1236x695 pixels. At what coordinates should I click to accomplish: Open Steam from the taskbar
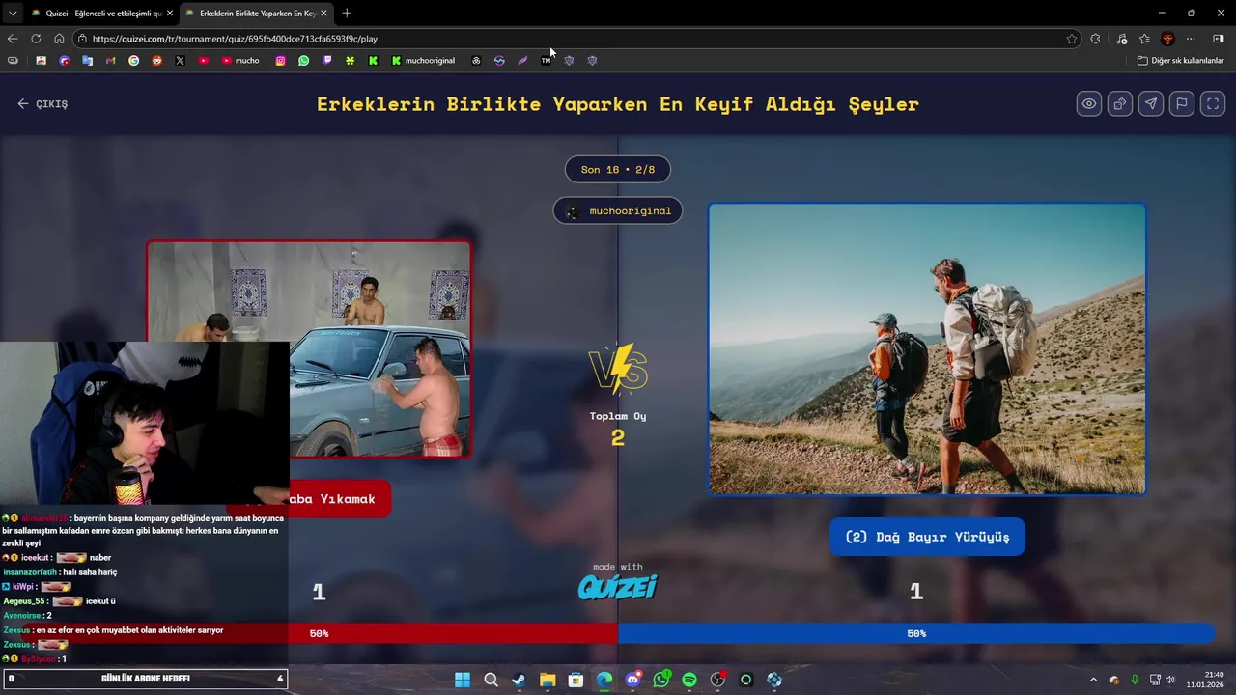[519, 680]
